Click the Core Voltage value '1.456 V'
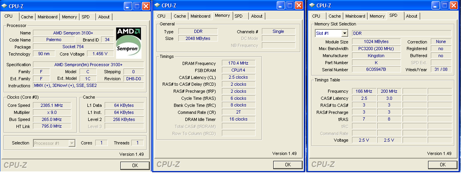The image size is (461, 173). 100,54
